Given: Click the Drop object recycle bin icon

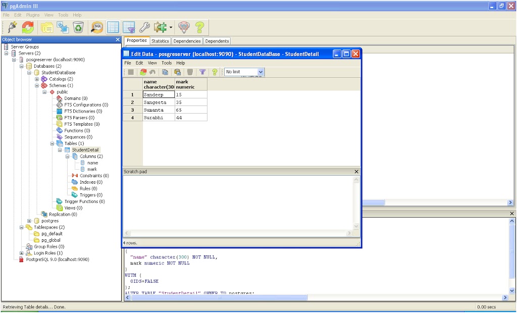Looking at the screenshot, I should click(78, 27).
